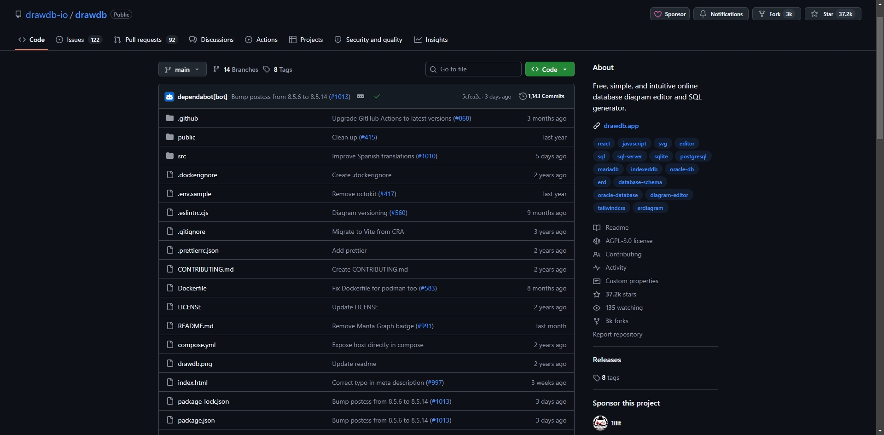The image size is (884, 435).
Task: Click the LICENSE file icon
Action: click(170, 307)
